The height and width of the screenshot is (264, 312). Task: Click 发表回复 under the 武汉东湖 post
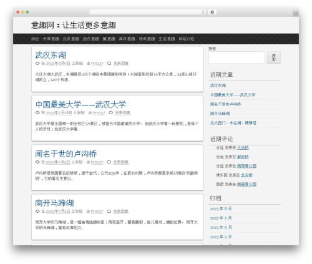(121, 64)
